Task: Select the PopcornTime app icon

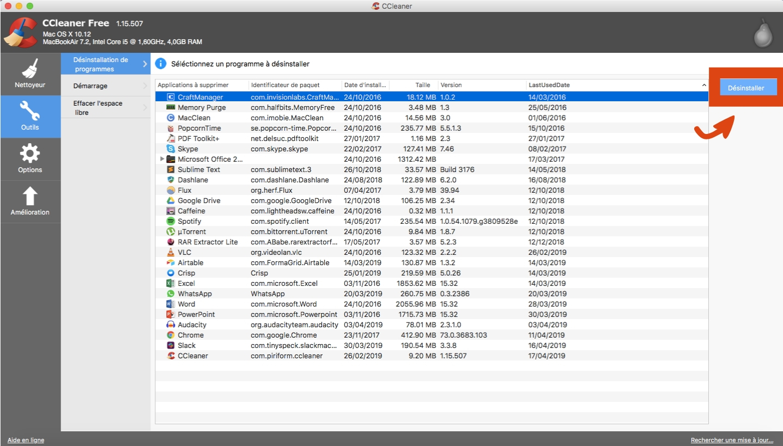Action: point(170,128)
